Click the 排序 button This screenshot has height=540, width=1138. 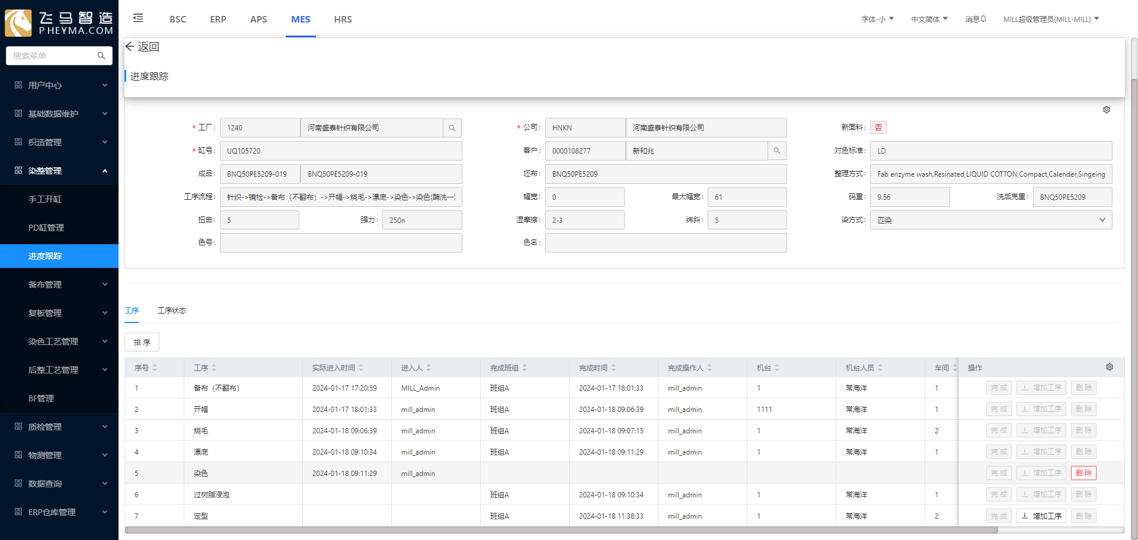point(142,342)
